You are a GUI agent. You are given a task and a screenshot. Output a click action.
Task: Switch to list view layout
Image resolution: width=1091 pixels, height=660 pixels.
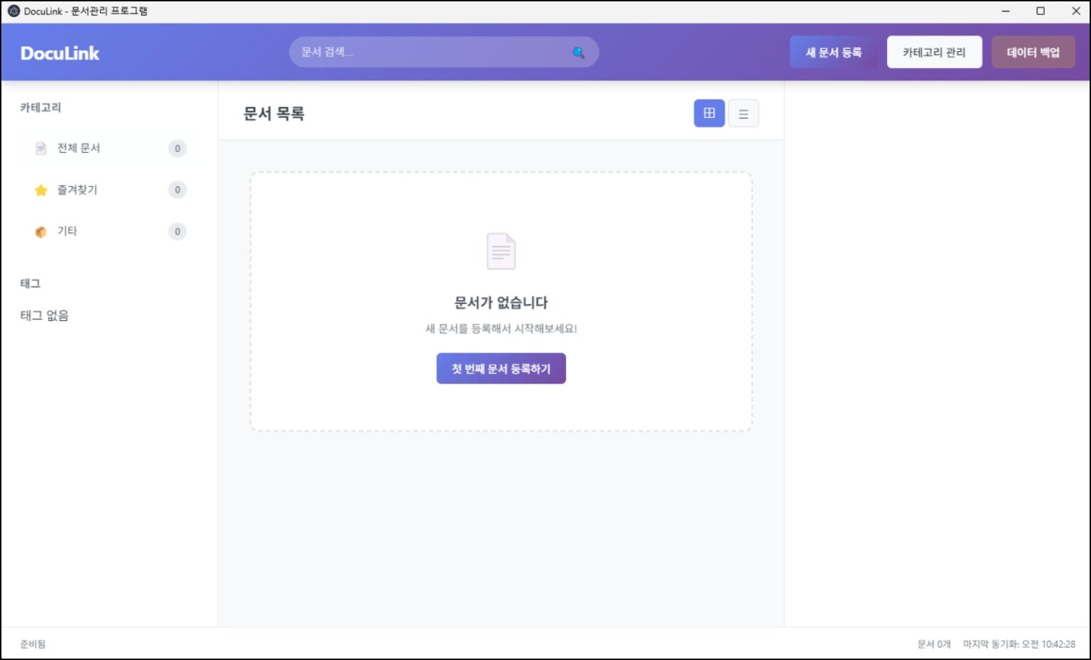(x=743, y=113)
